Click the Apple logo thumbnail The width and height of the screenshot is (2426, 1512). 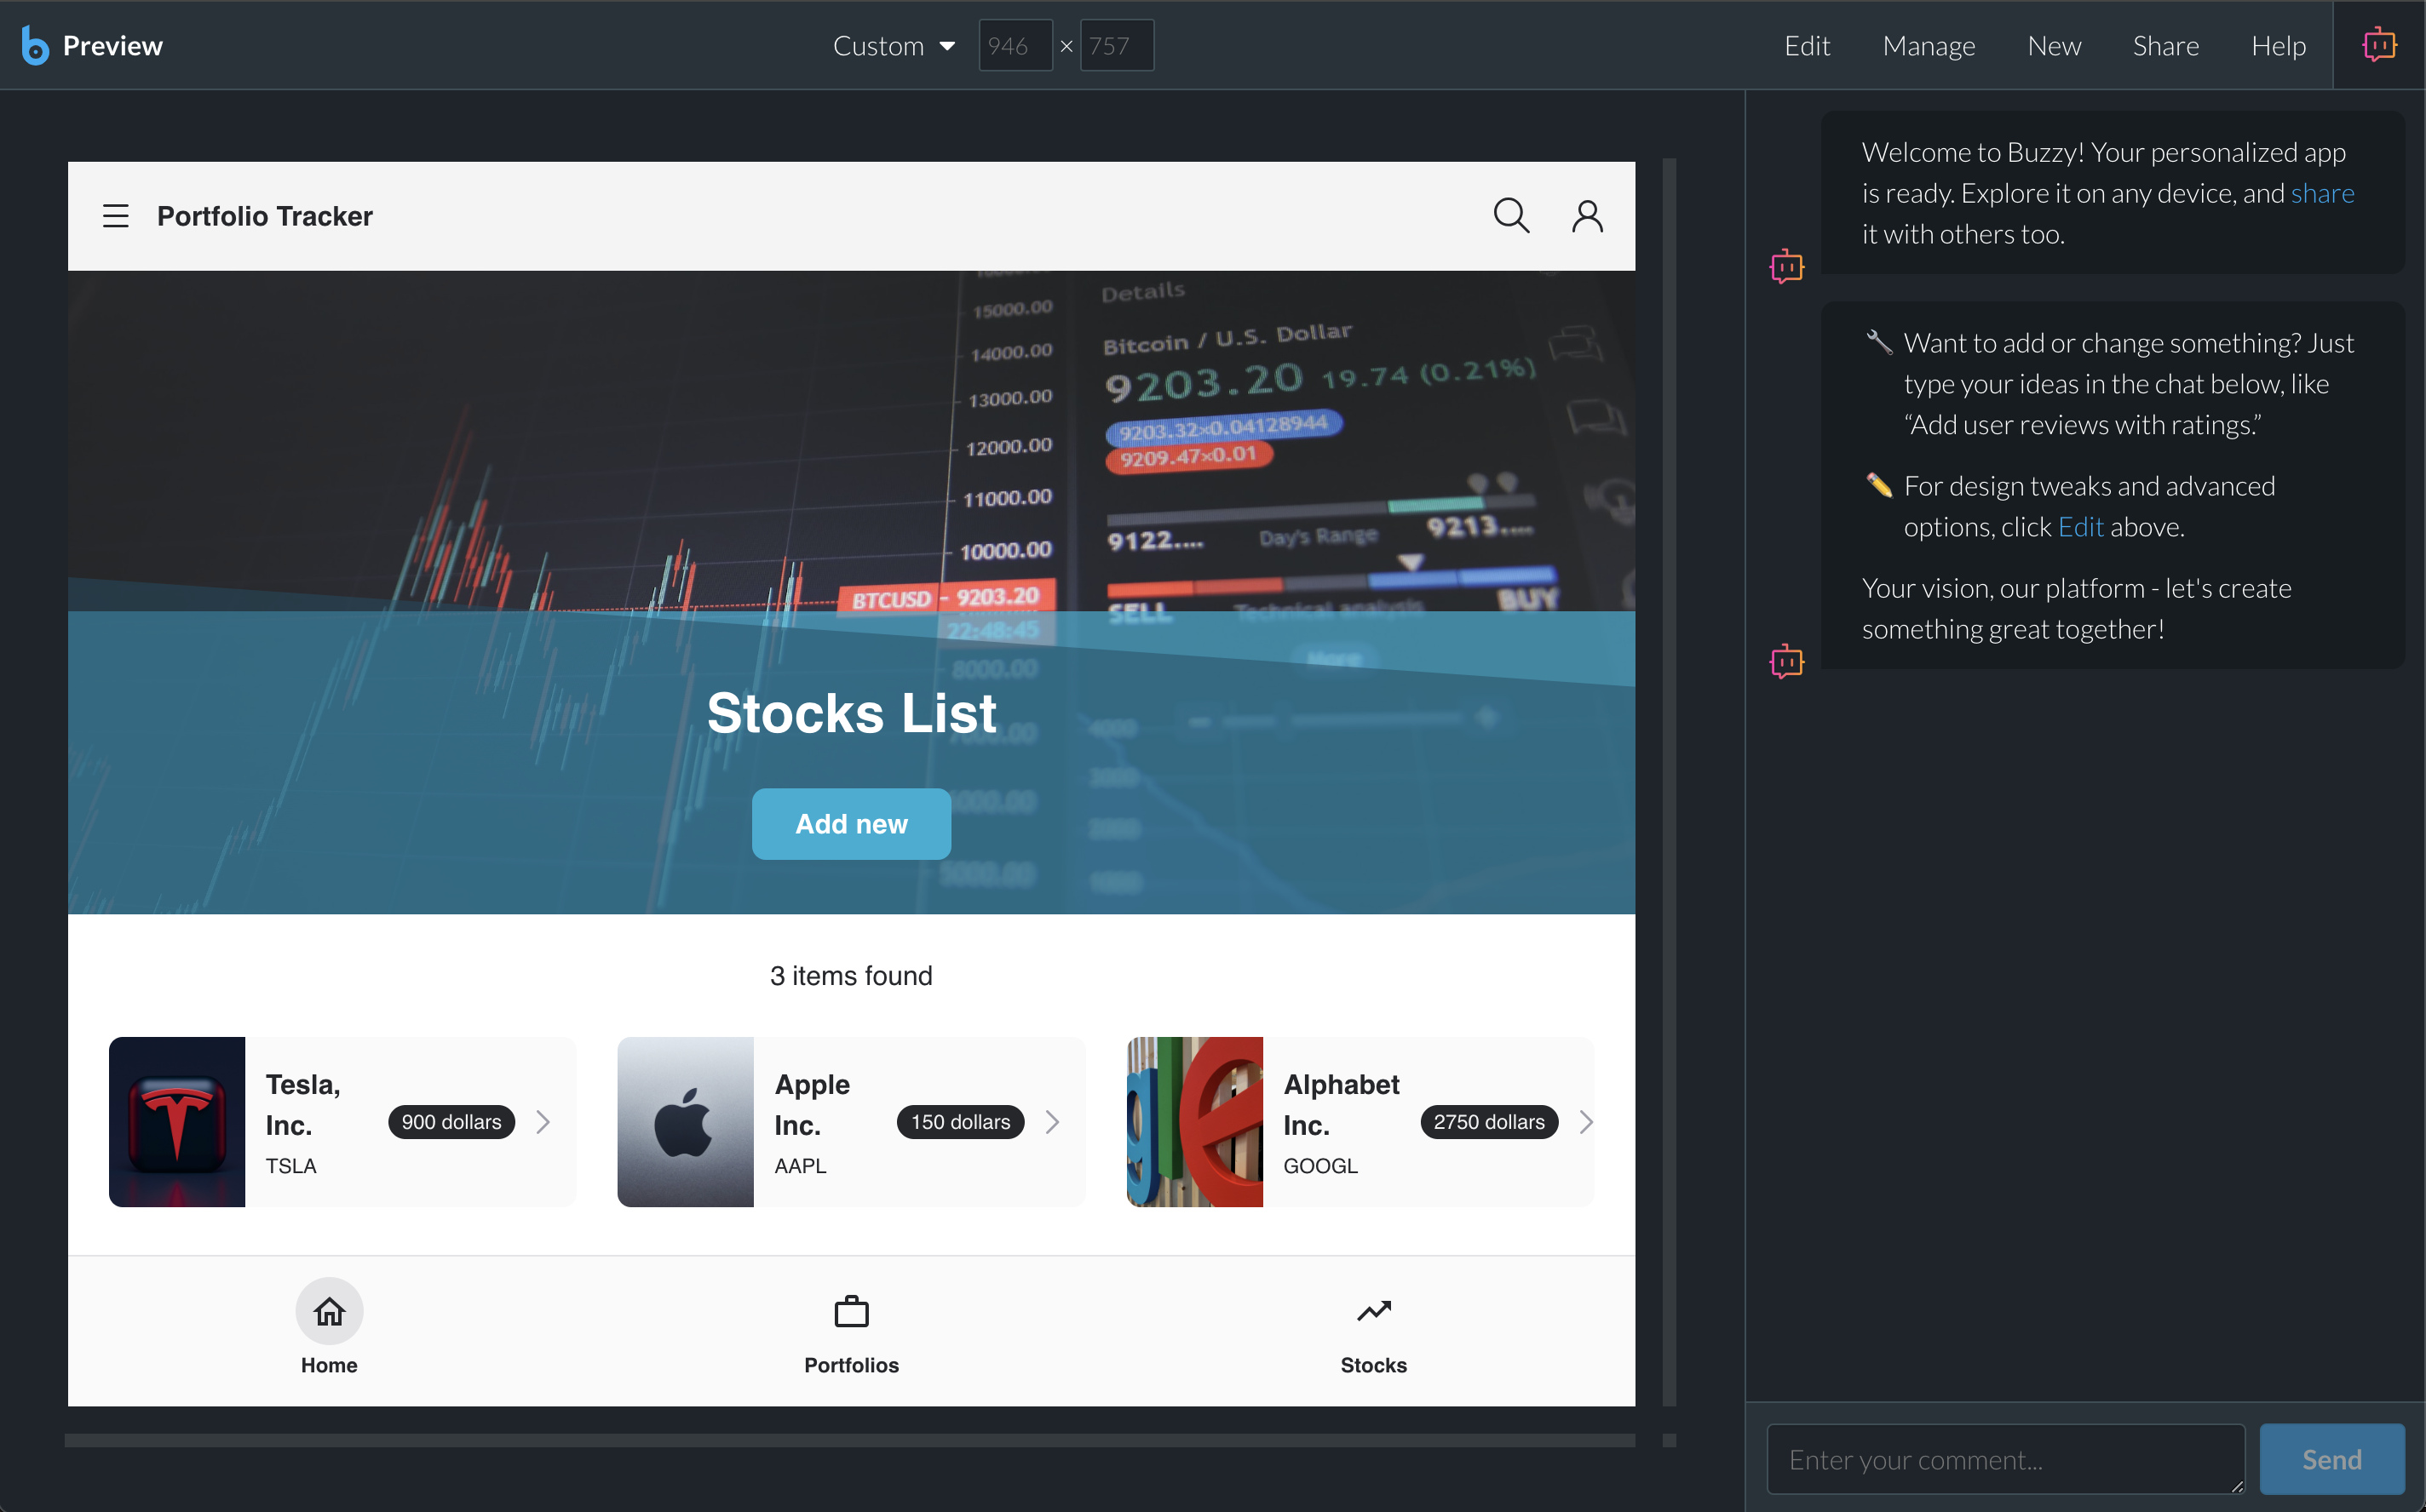685,1122
